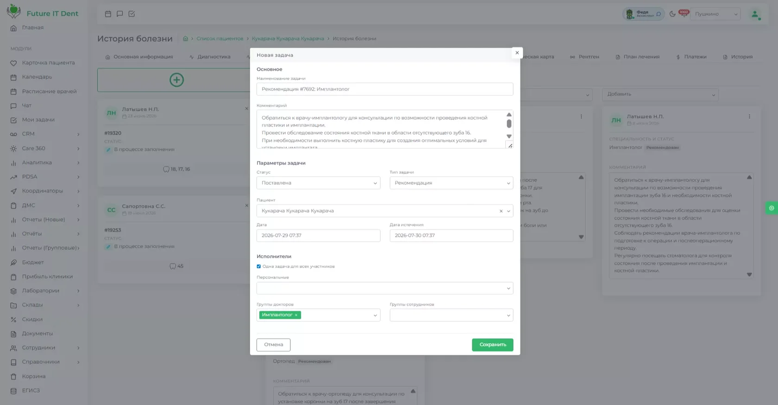
Task: Open the green settings gear on right edge
Action: coord(772,208)
